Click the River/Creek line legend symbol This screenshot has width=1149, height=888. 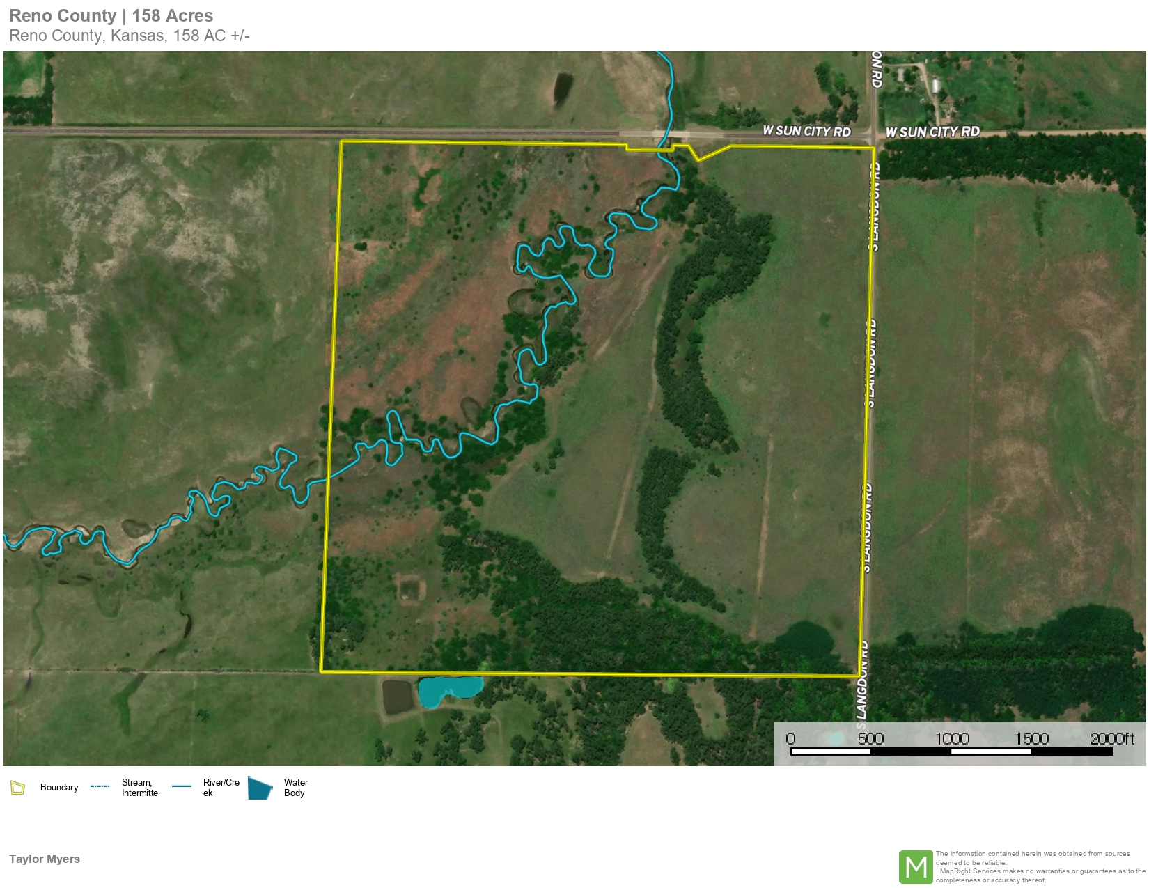tap(182, 786)
